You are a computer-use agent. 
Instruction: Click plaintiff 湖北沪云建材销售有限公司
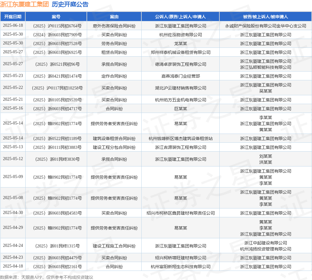(181, 88)
